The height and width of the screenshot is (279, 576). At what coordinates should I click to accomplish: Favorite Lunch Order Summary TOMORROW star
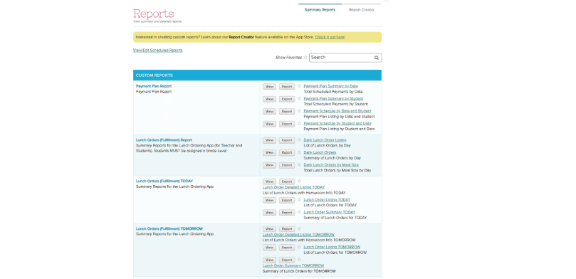pyautogui.click(x=299, y=260)
